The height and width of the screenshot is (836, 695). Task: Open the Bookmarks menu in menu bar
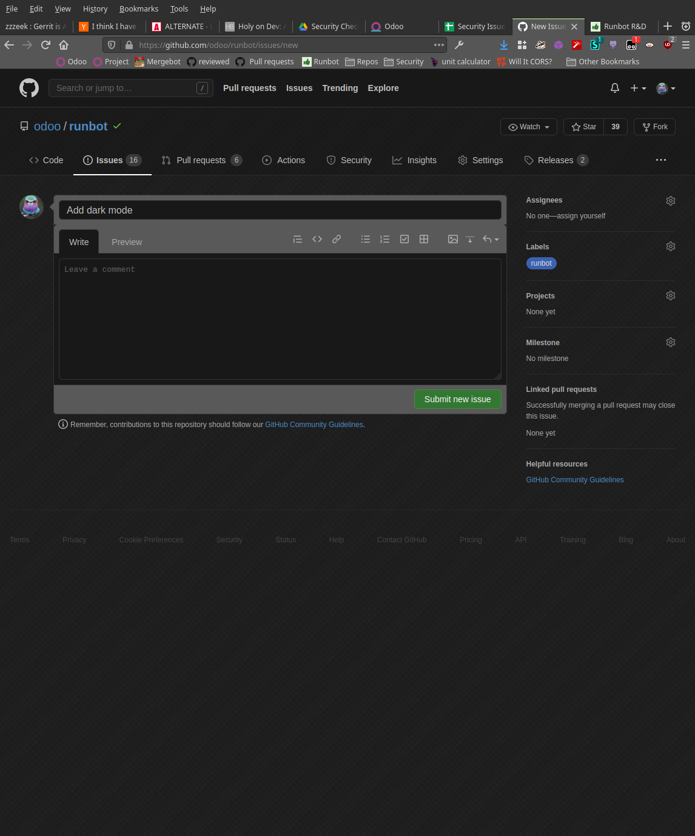point(139,8)
